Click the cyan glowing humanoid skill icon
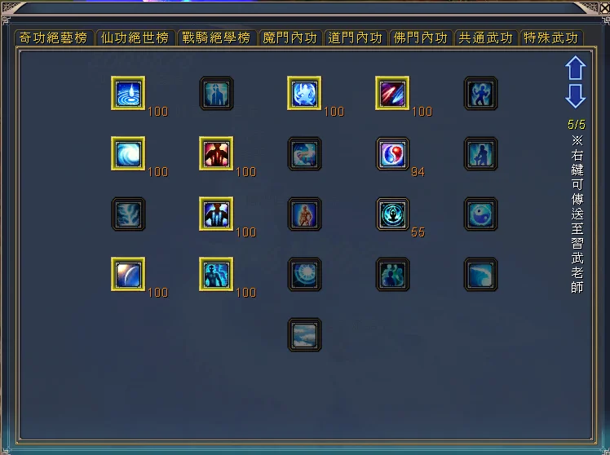 [216, 274]
